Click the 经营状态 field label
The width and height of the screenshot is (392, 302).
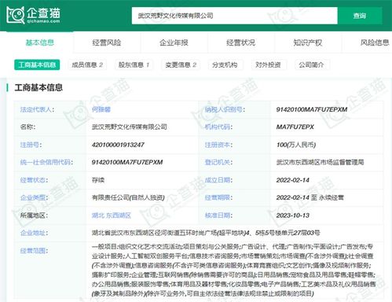coord(34,180)
